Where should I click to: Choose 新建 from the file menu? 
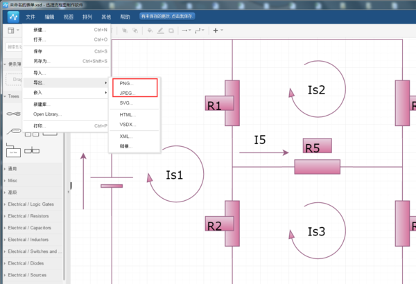tap(66, 30)
